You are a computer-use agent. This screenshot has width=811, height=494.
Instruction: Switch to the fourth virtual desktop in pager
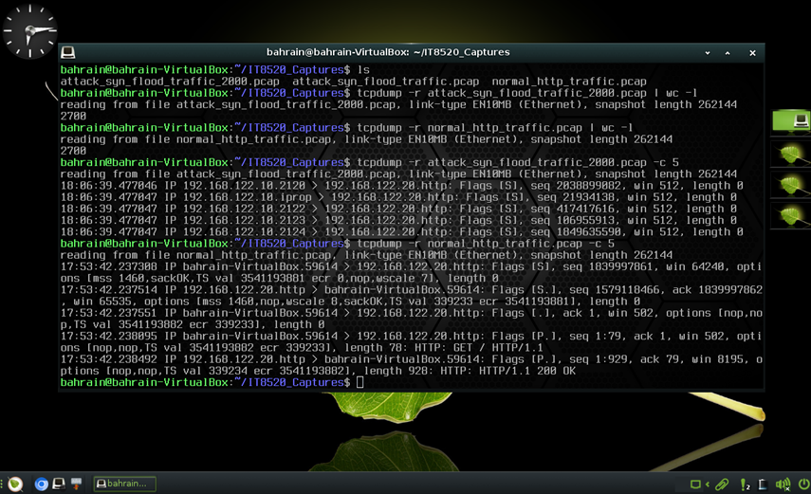(791, 215)
